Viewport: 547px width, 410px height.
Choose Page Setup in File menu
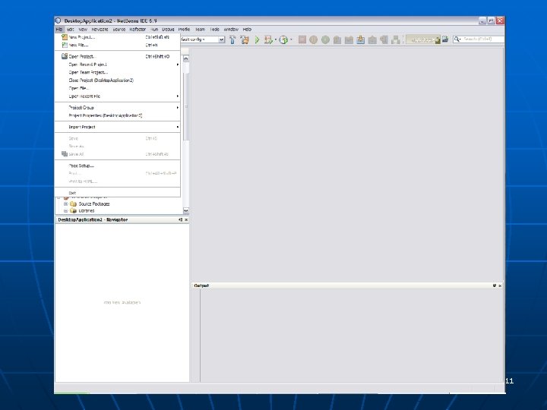pos(117,166)
